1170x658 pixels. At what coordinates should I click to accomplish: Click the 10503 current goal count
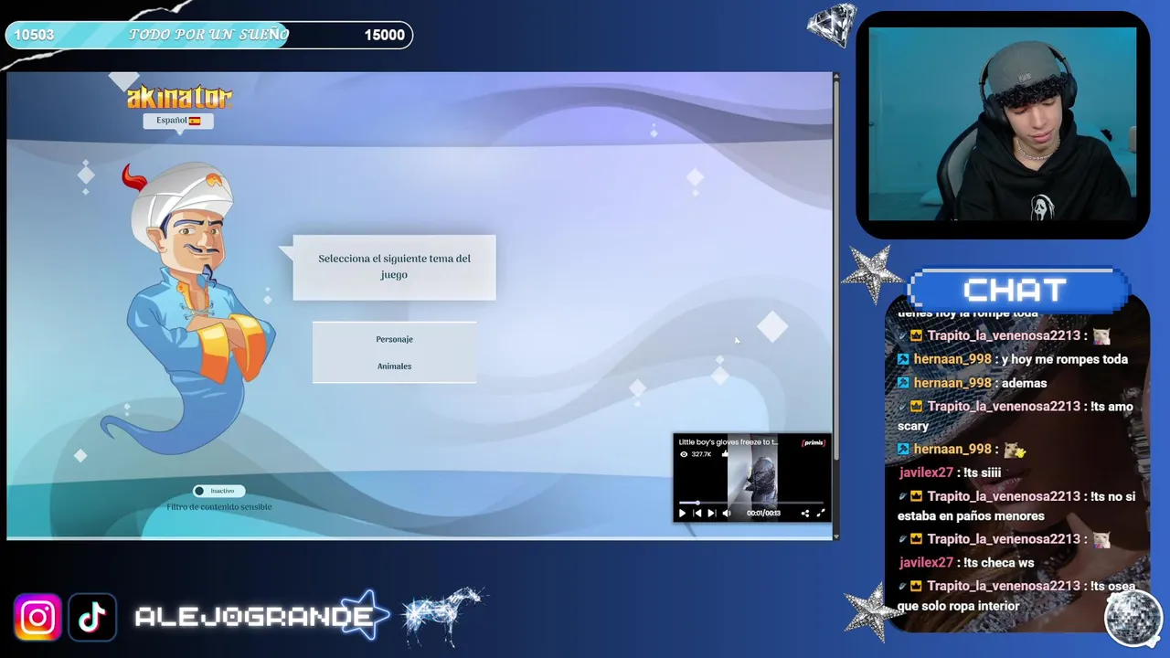[x=34, y=35]
